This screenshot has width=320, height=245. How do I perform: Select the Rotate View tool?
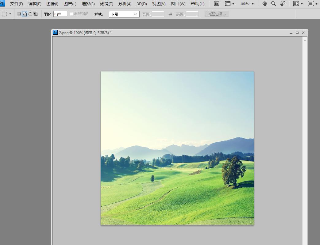point(283,4)
